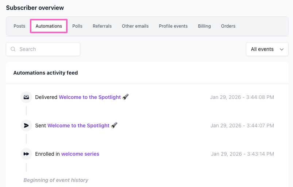Click the Sent event paper plane icon
293x187 pixels.
[26, 126]
